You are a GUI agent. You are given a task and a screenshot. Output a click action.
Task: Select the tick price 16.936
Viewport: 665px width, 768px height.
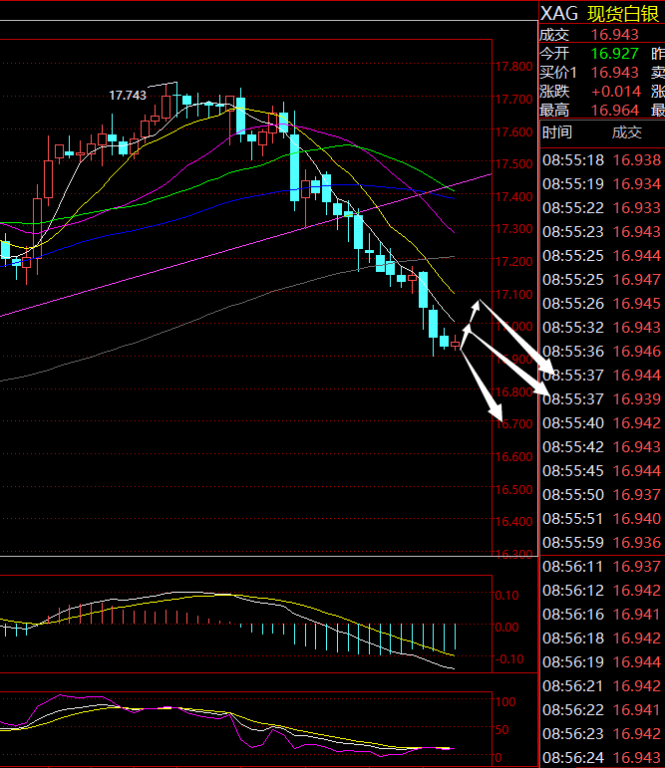click(636, 543)
